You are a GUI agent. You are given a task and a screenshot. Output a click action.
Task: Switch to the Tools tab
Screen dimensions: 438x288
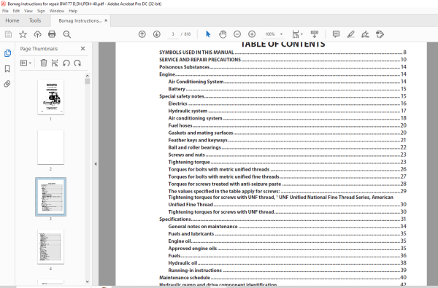(x=35, y=20)
